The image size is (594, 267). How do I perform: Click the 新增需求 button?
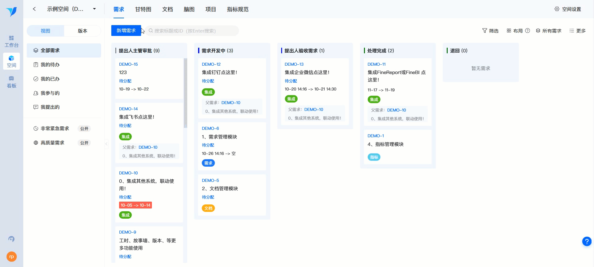126,31
